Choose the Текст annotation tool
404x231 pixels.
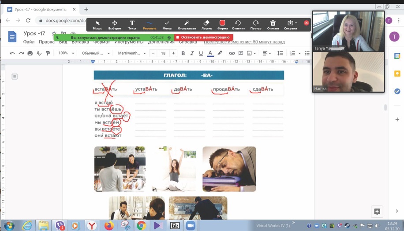132,25
